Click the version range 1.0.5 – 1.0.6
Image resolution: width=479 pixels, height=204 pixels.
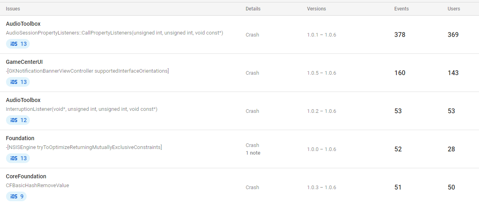(321, 73)
